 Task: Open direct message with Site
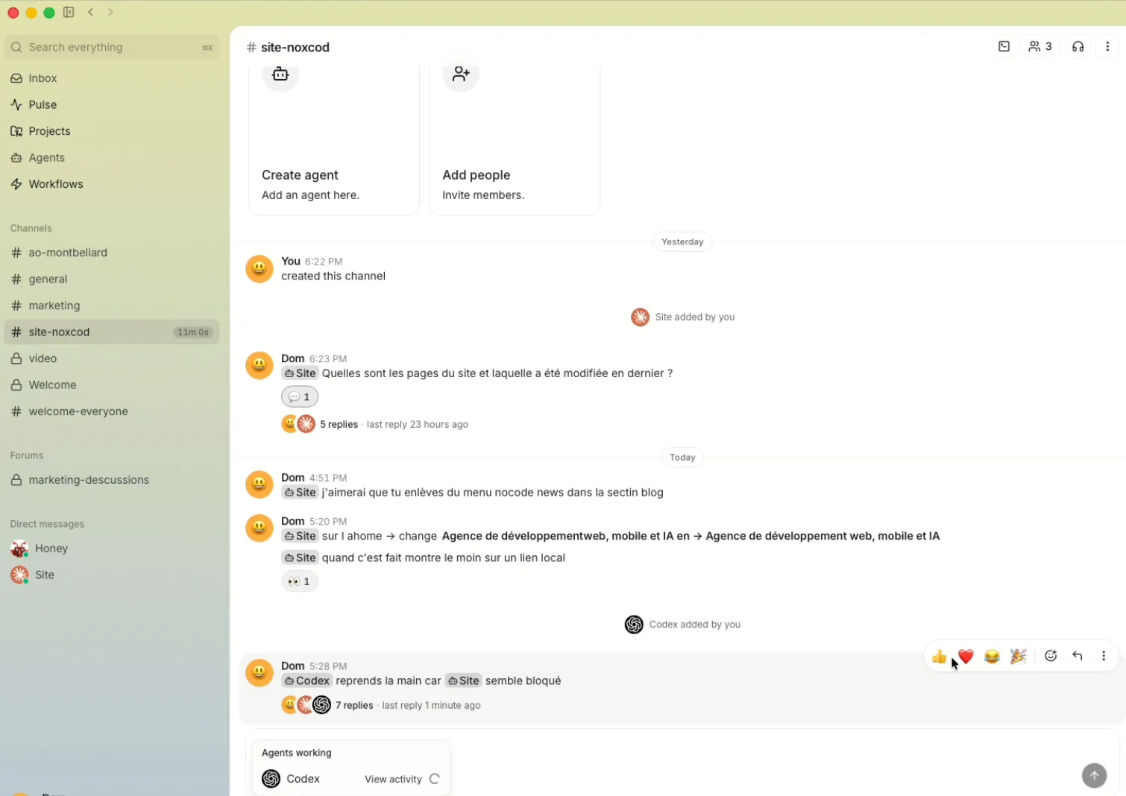pyautogui.click(x=112, y=575)
